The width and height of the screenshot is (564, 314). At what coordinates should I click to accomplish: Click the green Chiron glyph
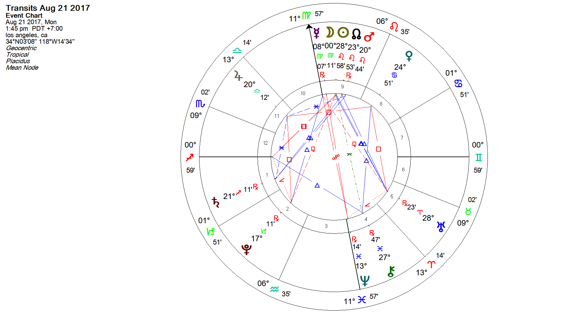391,271
